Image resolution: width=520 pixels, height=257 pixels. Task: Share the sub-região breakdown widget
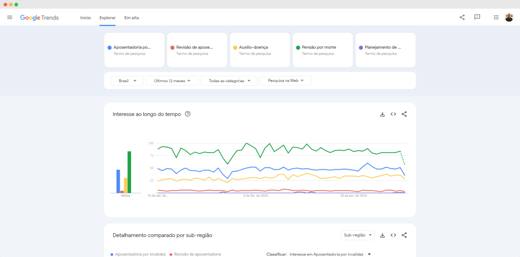point(404,235)
